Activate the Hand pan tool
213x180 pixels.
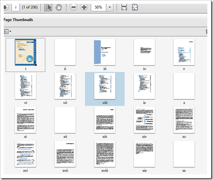[59, 7]
